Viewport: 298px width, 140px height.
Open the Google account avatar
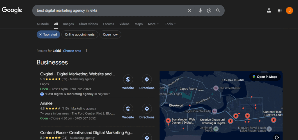pos(289,10)
